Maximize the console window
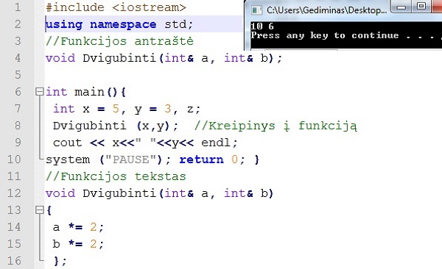 421,6
